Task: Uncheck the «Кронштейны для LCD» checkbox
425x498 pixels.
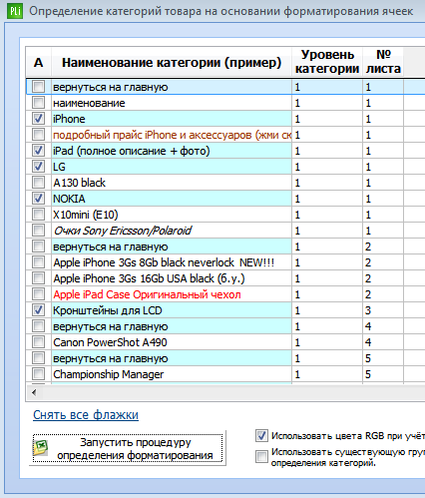Action: (x=38, y=310)
